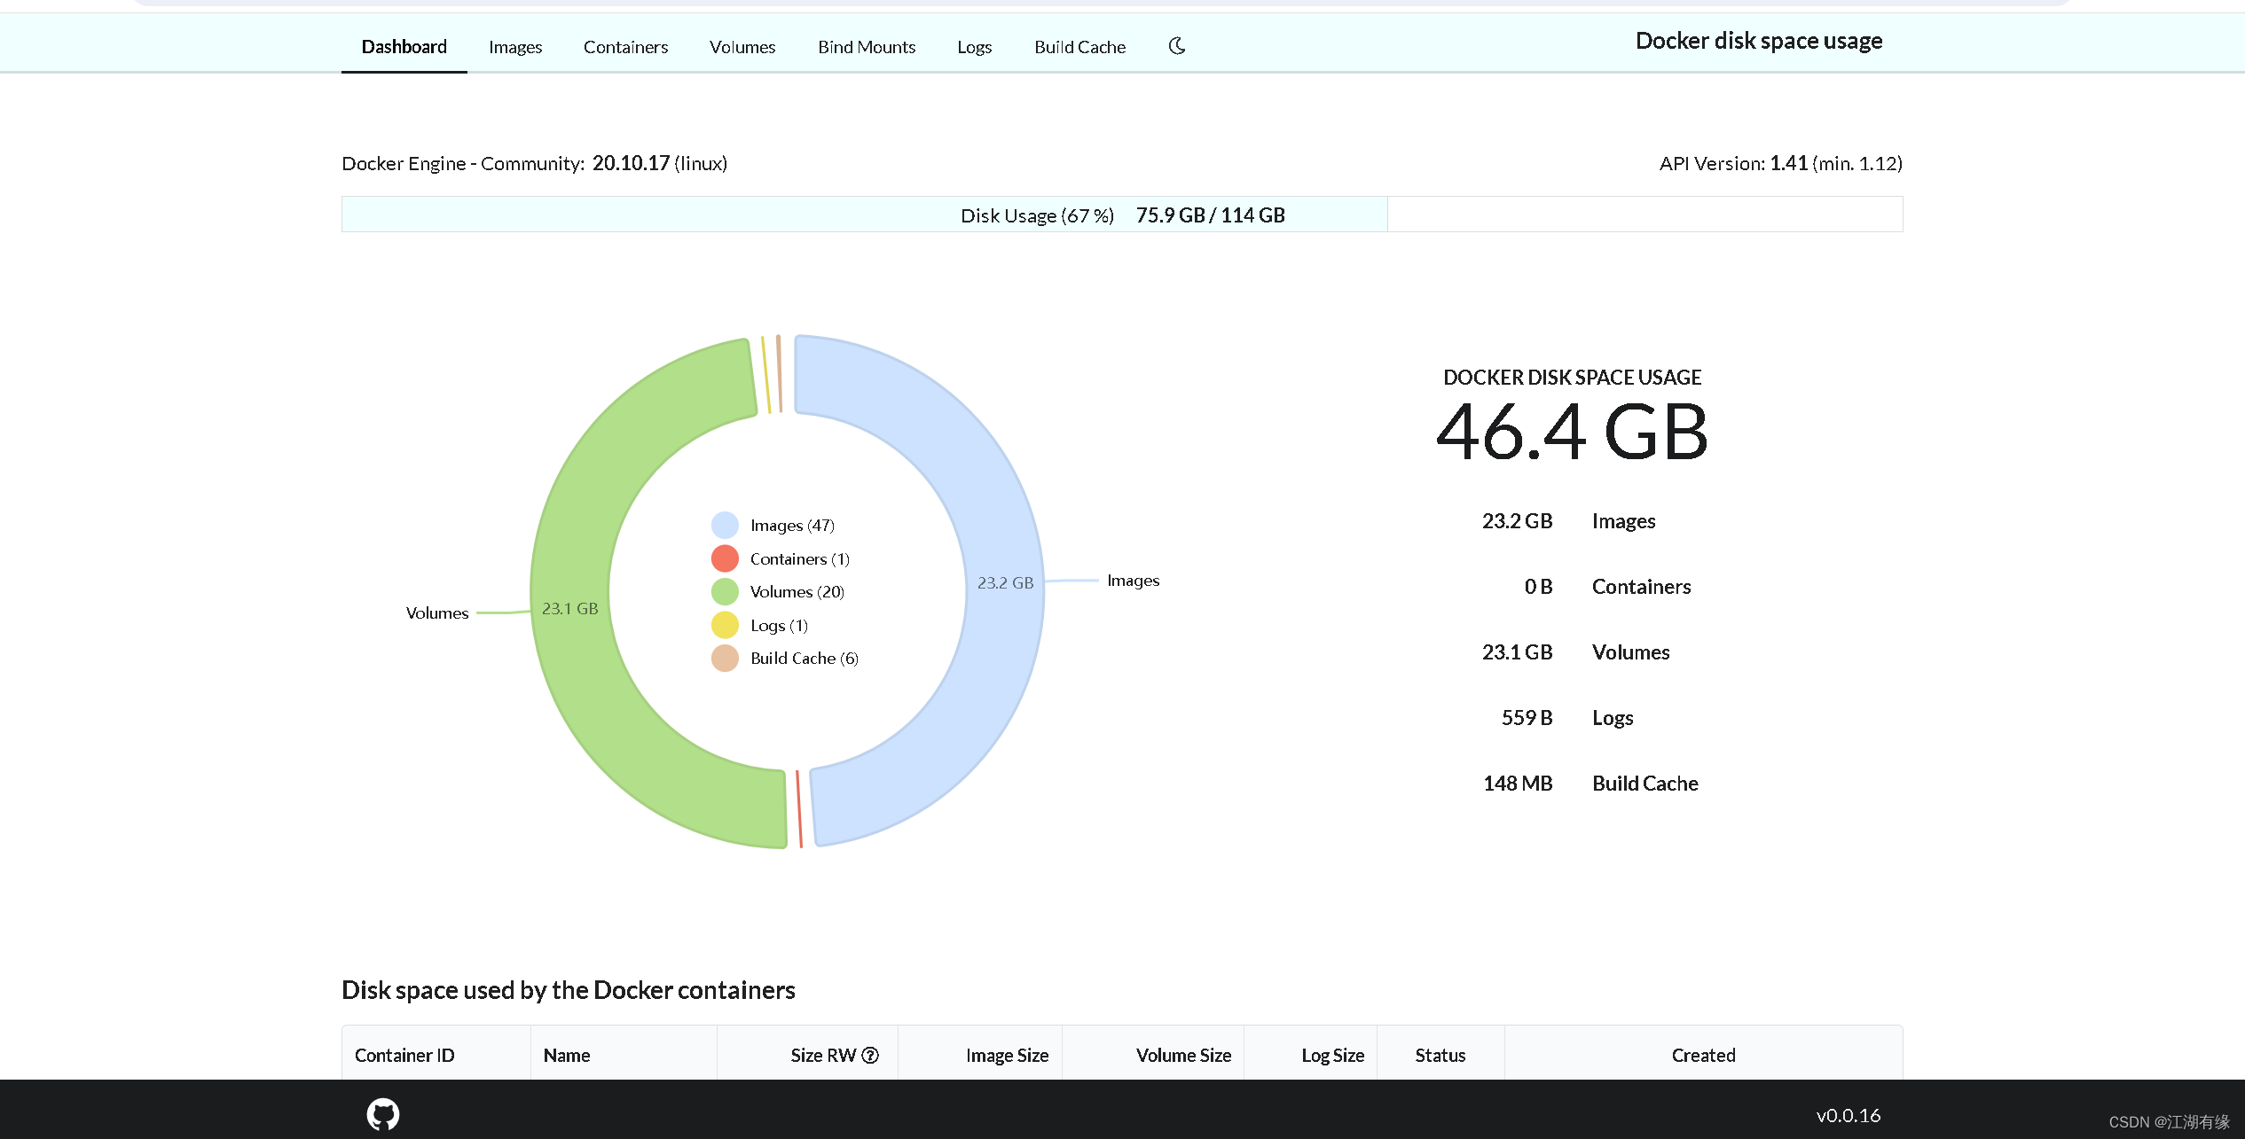Screen dimensions: 2245x1139
Task: Click the Dashboard tab
Action: coord(405,46)
